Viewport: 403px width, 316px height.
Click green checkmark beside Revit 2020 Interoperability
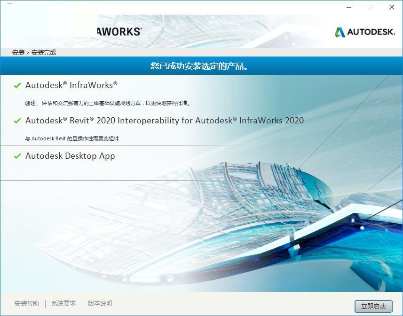coord(17,121)
